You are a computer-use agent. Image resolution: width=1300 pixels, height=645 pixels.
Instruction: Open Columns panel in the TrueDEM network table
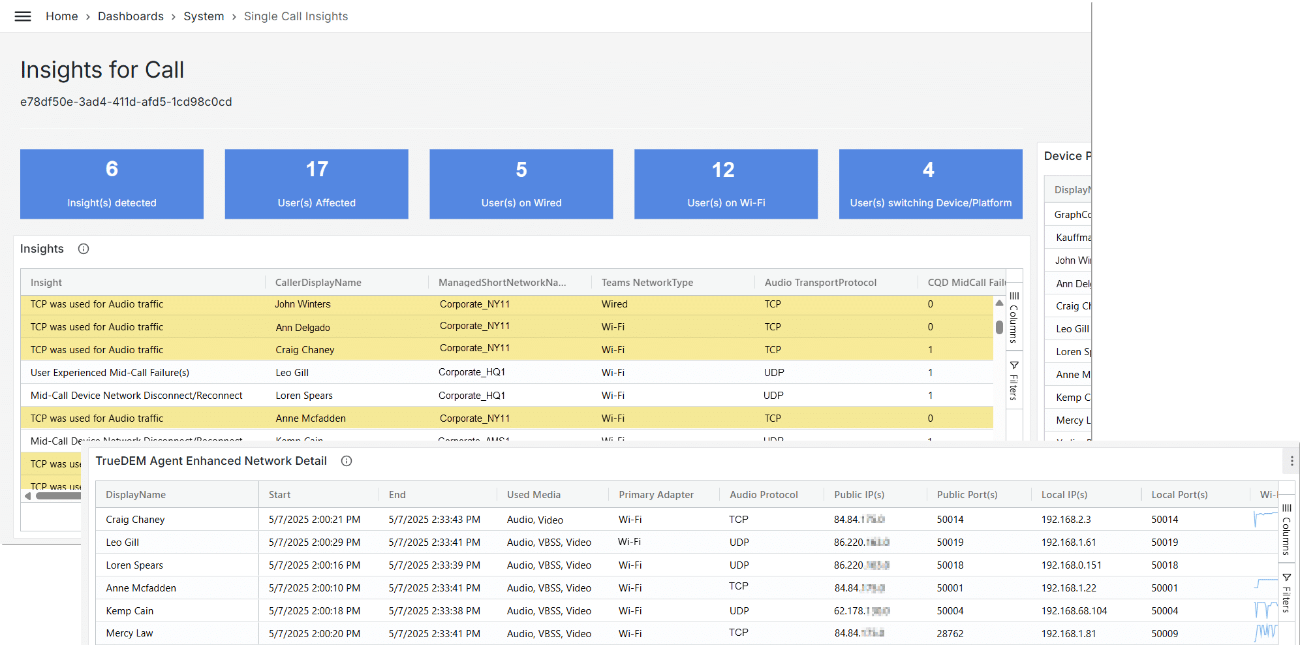coord(1286,529)
